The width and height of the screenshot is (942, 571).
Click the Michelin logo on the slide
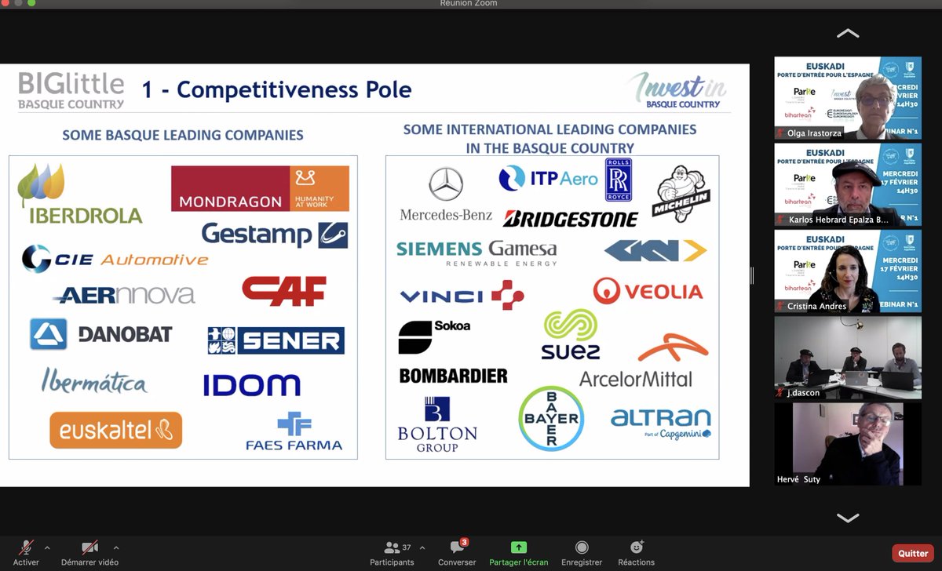[681, 195]
